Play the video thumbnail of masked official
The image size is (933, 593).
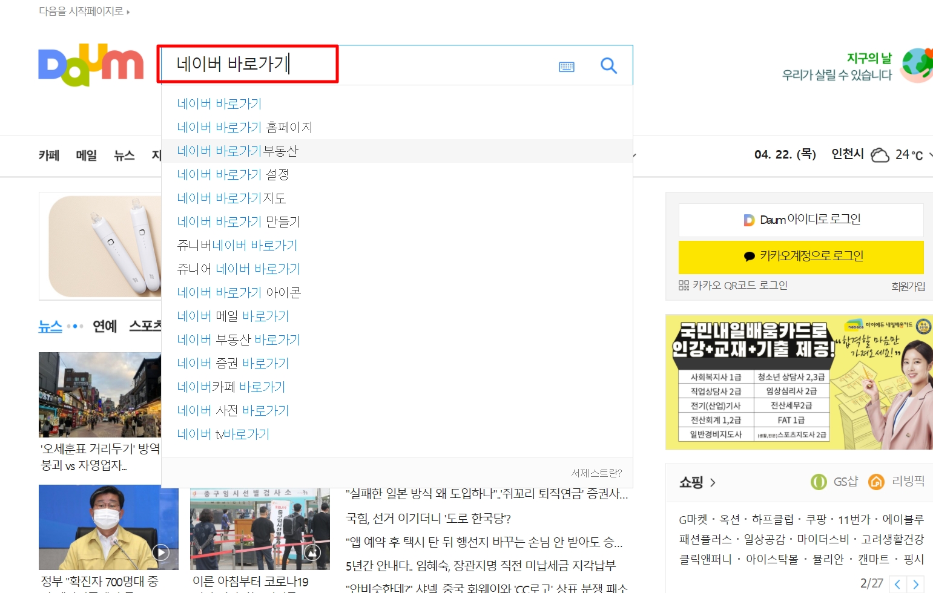[160, 552]
